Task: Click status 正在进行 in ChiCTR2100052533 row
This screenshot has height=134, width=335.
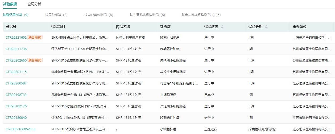Action: [211, 129]
